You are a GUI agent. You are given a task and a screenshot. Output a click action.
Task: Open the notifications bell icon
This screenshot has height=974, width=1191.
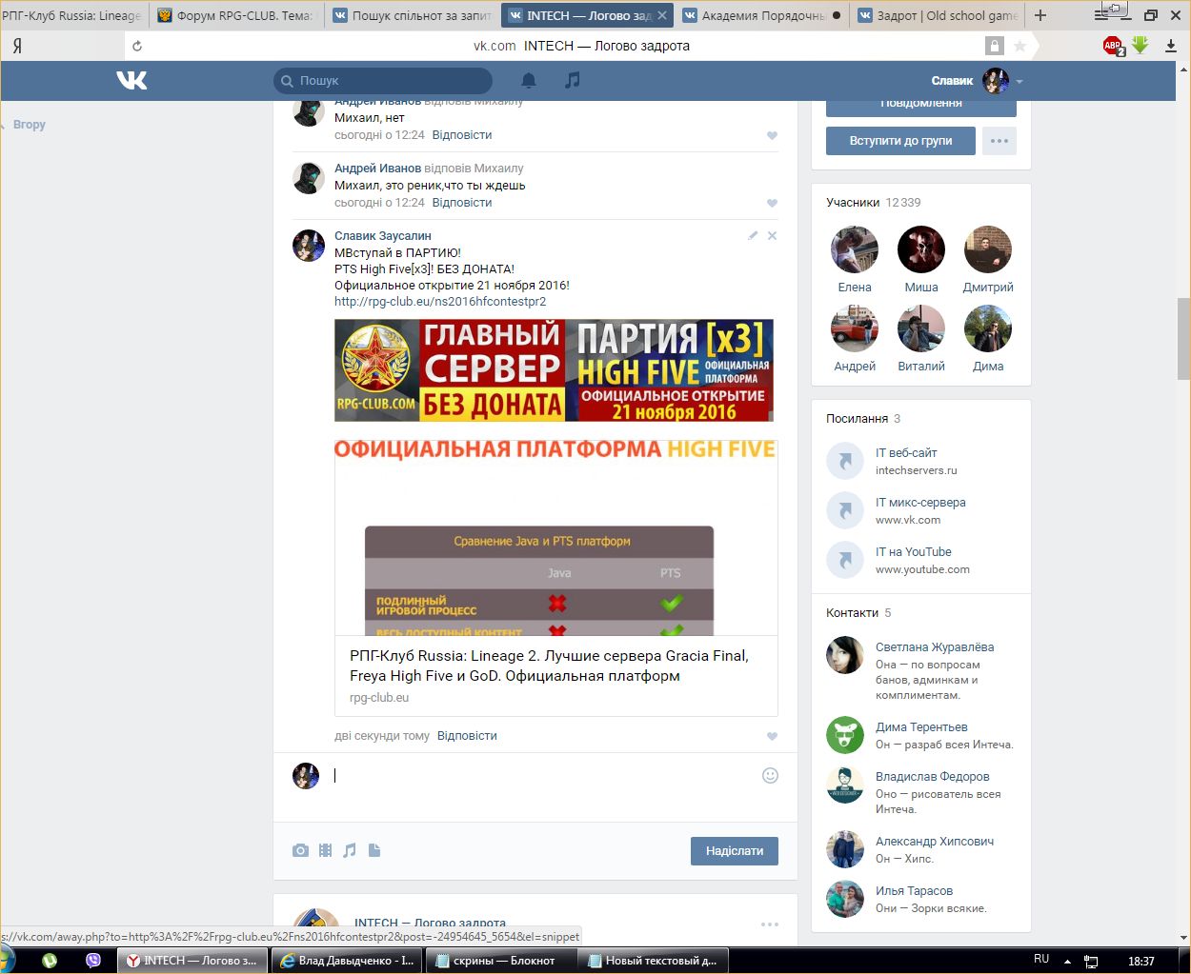529,81
